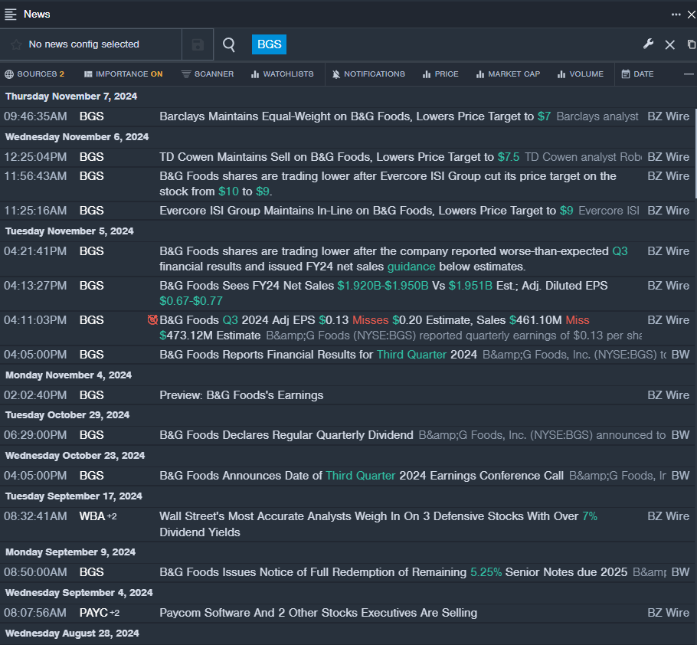Screen dimensions: 697x645
Task: Open the wrench settings tool
Action: click(648, 44)
